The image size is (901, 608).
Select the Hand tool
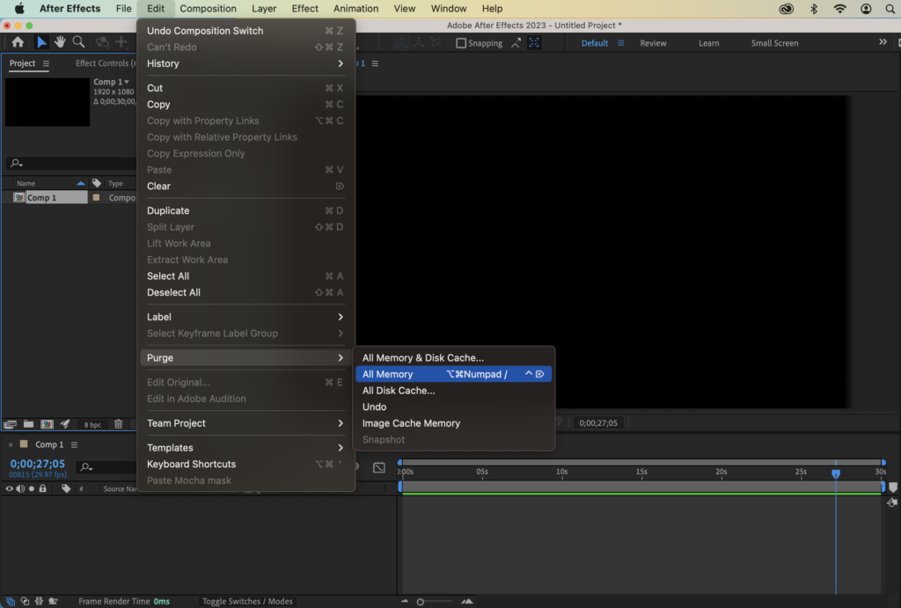click(x=60, y=42)
